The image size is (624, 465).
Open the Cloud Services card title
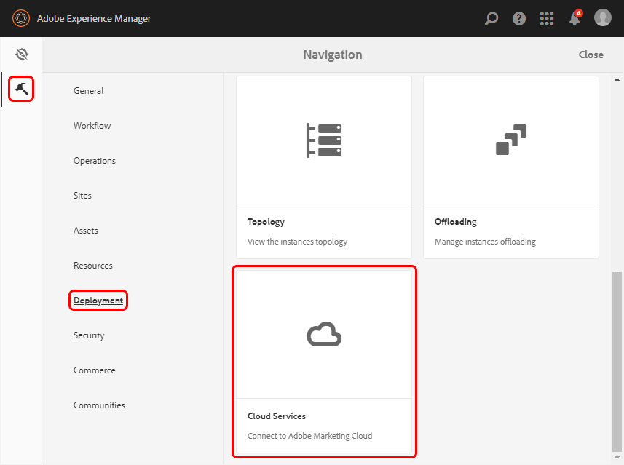coord(277,416)
